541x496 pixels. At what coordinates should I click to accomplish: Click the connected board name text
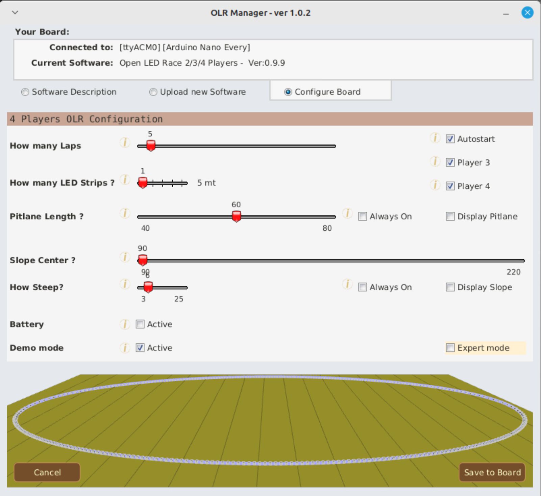point(185,47)
